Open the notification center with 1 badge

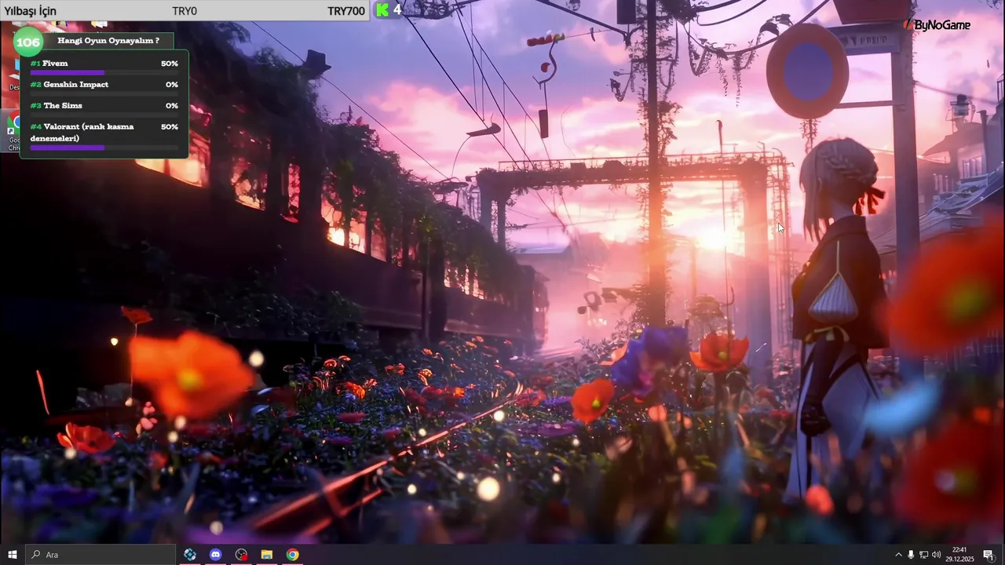(x=989, y=555)
